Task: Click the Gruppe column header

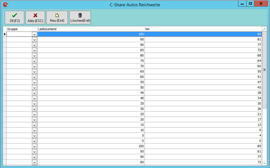Action: (x=22, y=29)
